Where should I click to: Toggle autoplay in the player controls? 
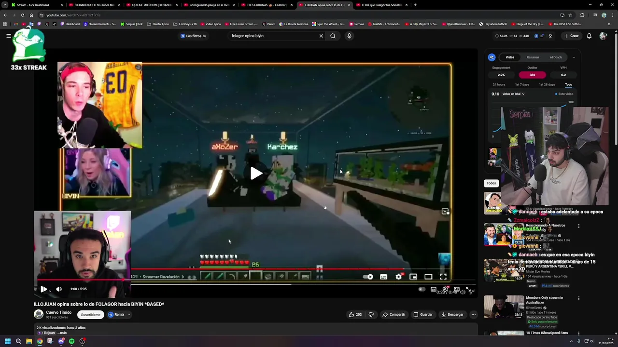(x=421, y=289)
